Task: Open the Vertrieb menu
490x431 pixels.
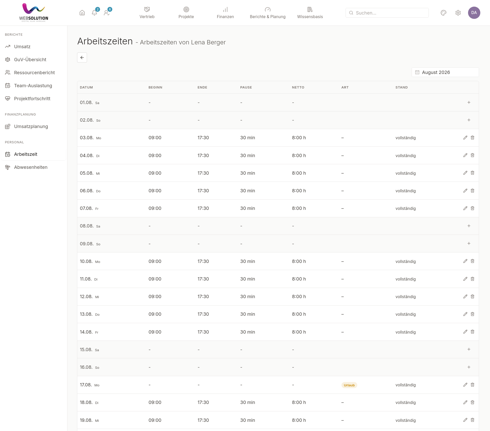Action: coord(147,13)
